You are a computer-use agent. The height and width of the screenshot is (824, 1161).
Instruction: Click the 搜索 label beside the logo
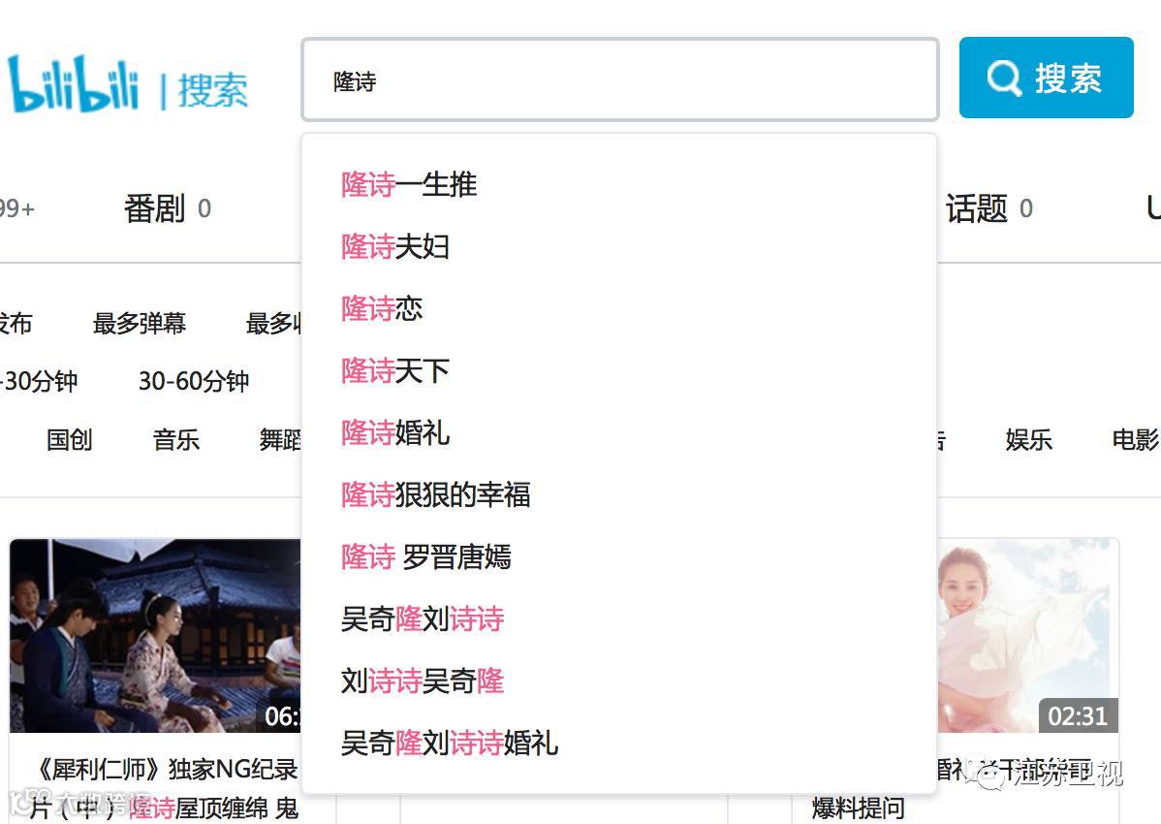tap(213, 90)
